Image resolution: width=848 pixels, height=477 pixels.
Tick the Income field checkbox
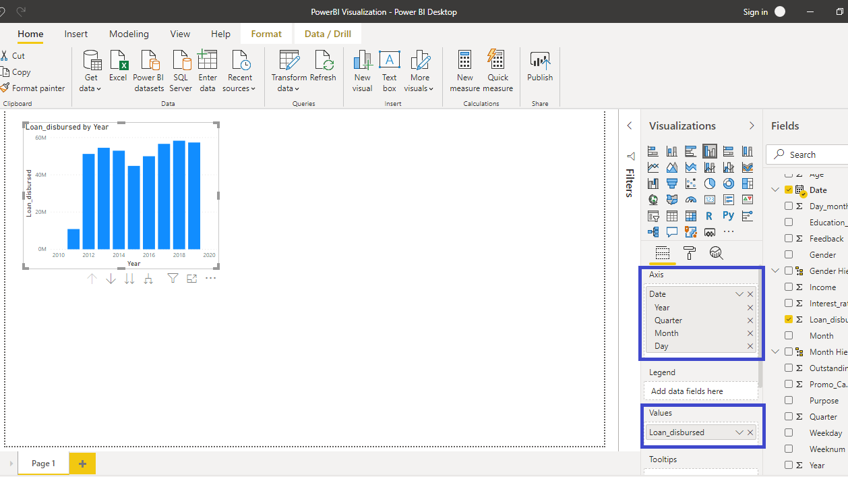789,287
